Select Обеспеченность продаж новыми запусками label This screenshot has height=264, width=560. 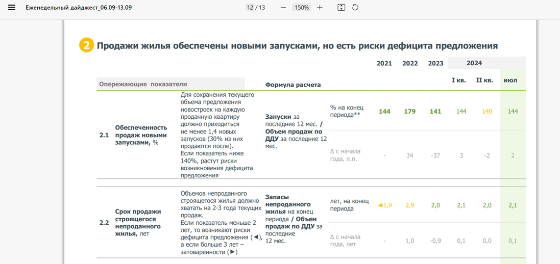tap(141, 135)
